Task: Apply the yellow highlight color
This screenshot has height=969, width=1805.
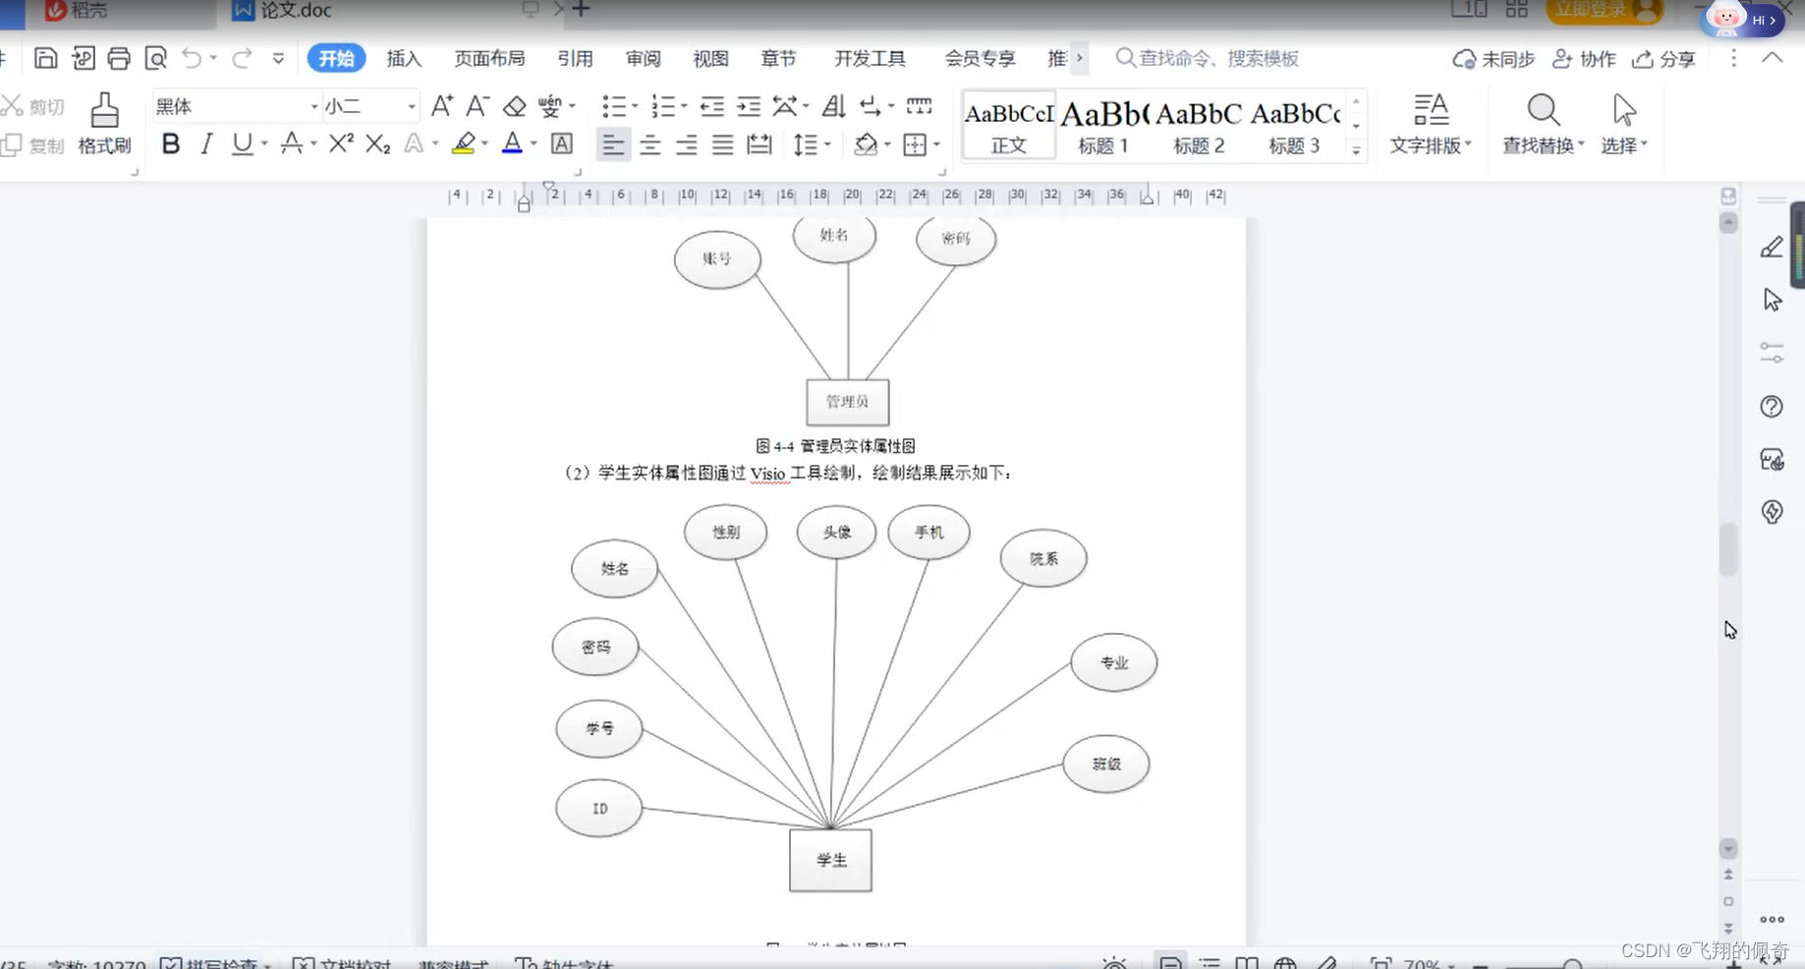Action: 464,144
